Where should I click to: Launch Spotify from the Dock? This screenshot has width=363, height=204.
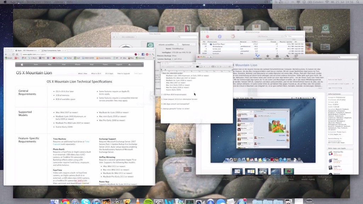coord(148,202)
